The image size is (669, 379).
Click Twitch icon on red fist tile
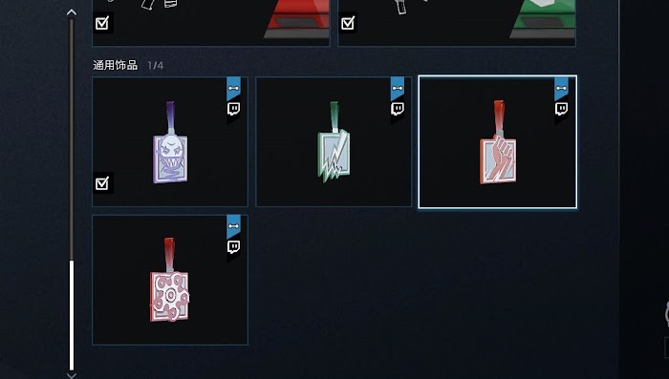tap(561, 109)
